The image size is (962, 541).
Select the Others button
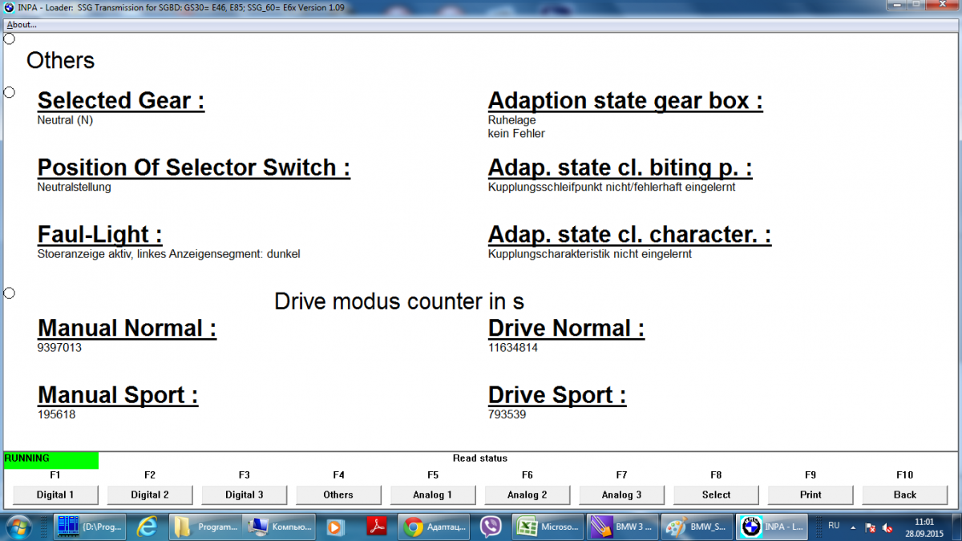pos(338,495)
